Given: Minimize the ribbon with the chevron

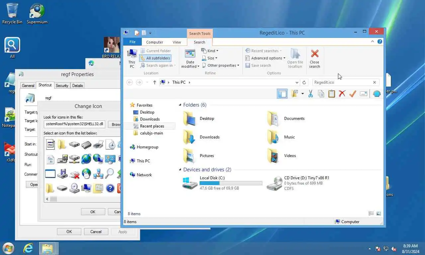Looking at the screenshot, I should point(373,42).
